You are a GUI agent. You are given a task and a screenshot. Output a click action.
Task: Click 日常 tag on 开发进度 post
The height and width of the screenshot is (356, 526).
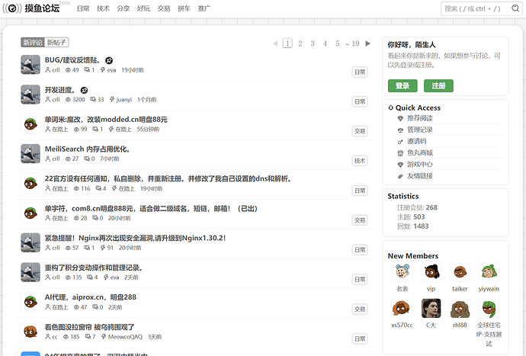[360, 101]
